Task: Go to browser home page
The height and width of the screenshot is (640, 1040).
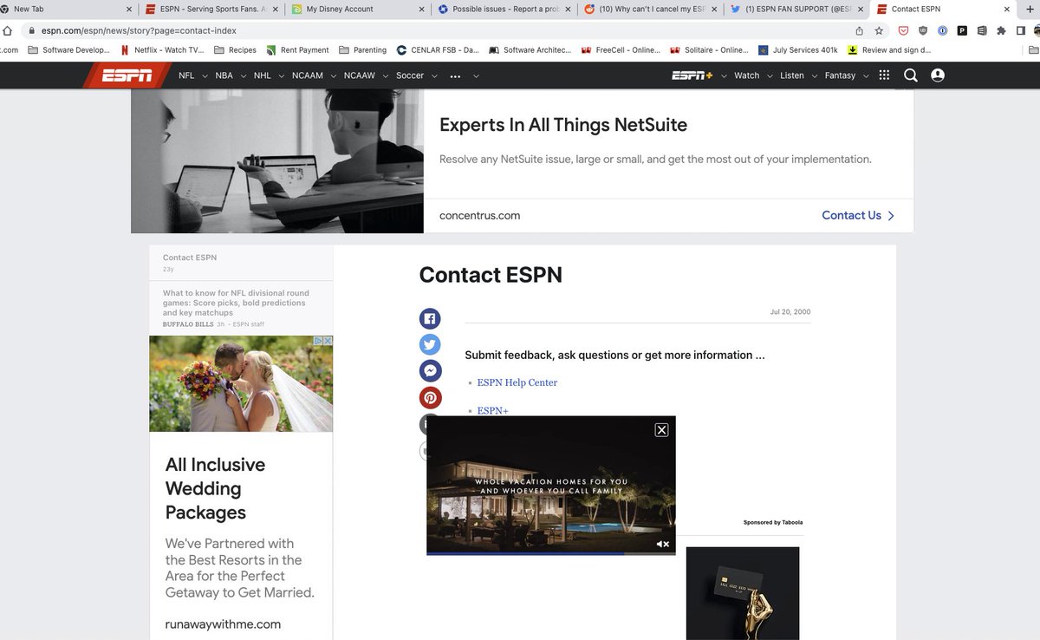Action: coord(7,30)
